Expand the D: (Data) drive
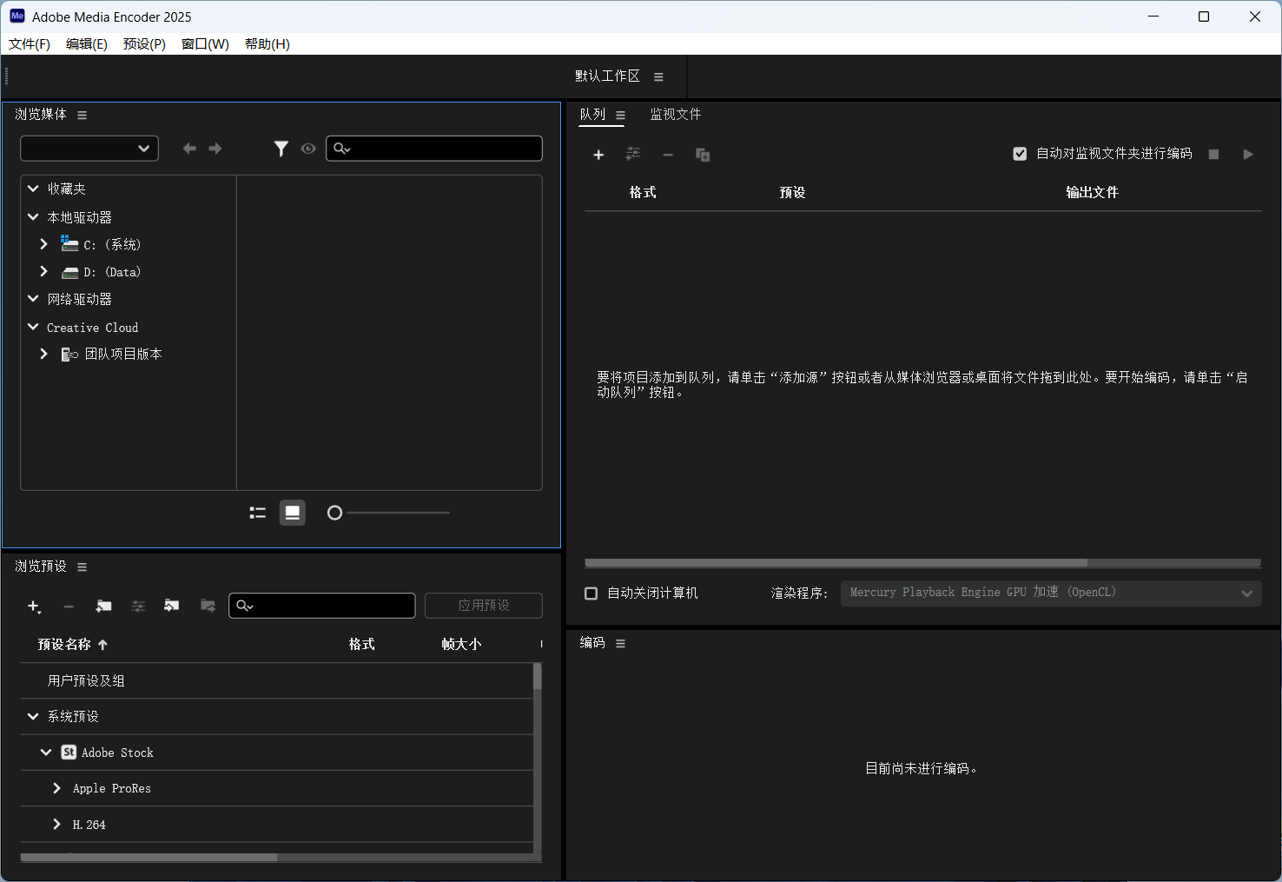 coord(43,271)
